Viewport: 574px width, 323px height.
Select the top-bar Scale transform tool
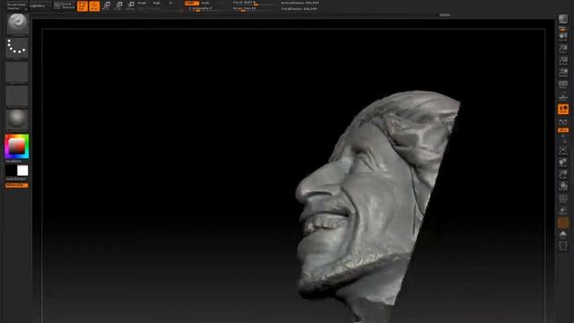point(118,6)
